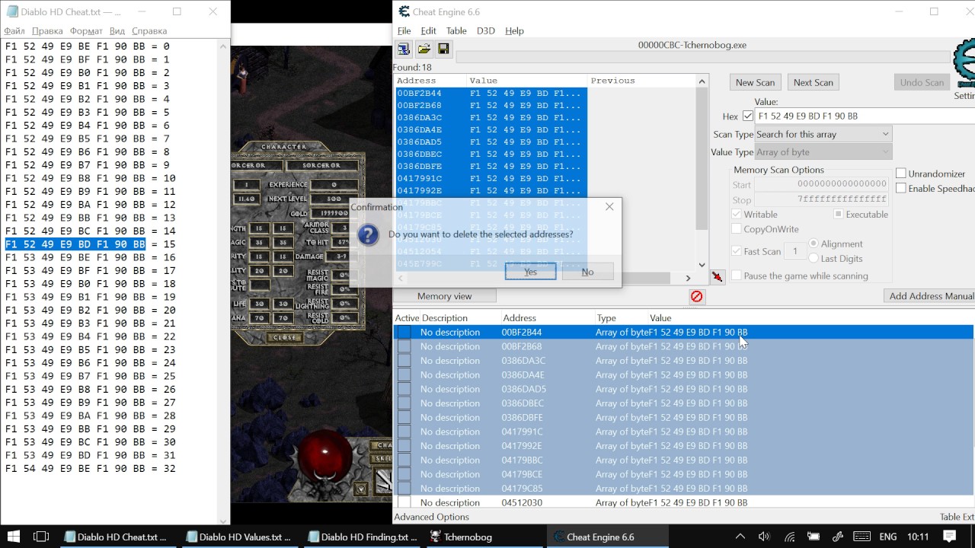The height and width of the screenshot is (548, 975).
Task: Click the ENG language indicator
Action: [x=888, y=537]
